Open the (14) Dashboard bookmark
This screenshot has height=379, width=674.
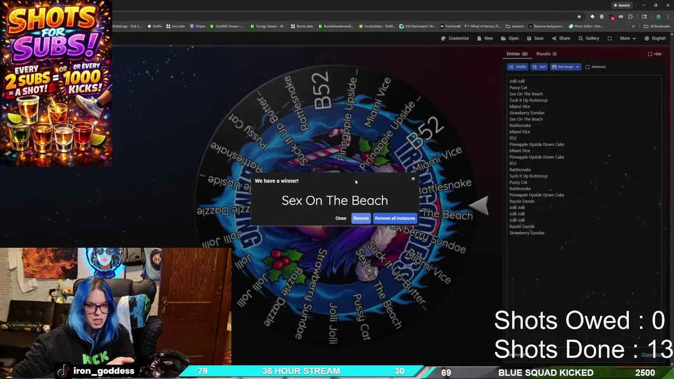[418, 26]
